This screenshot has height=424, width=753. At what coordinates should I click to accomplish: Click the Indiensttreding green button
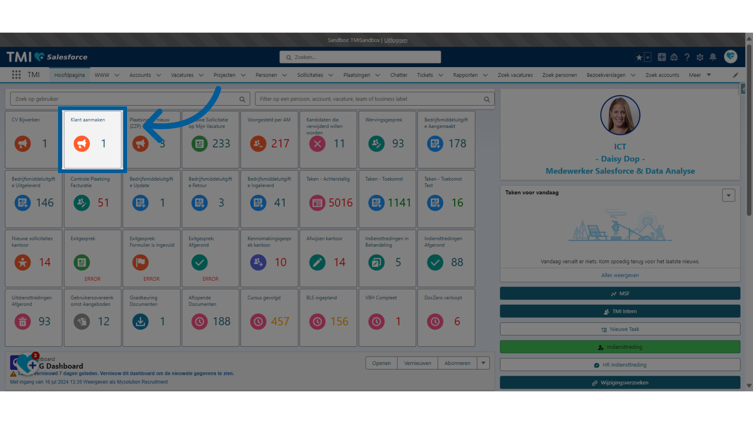point(620,347)
